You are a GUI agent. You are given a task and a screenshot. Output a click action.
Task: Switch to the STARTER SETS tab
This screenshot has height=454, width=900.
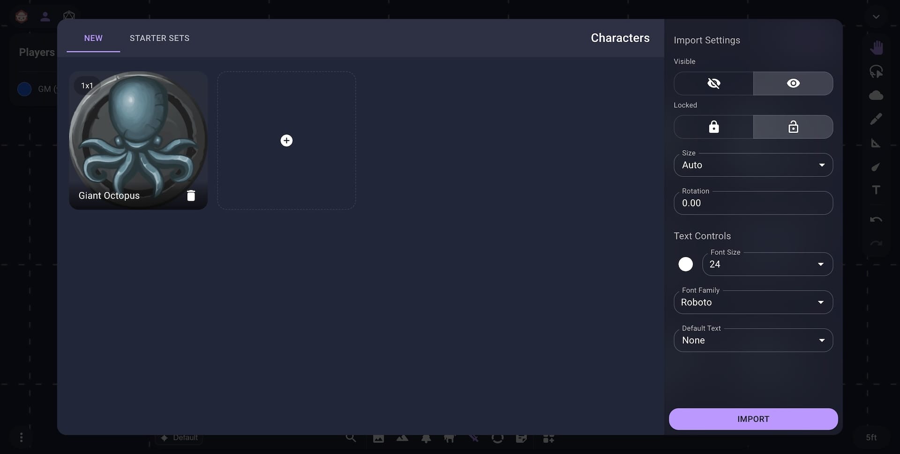click(159, 38)
